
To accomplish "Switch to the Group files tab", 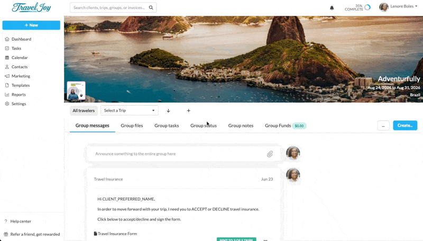I will pyautogui.click(x=132, y=126).
